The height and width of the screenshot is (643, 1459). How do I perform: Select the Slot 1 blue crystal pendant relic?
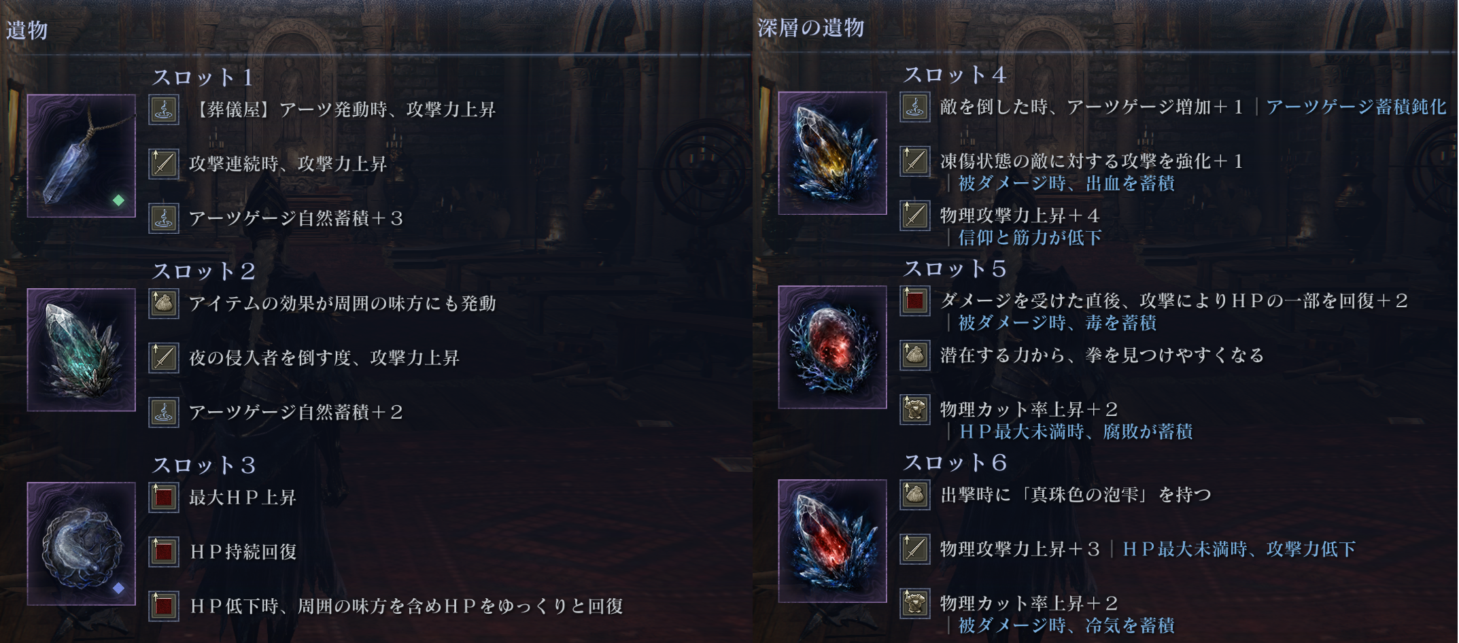(x=82, y=156)
